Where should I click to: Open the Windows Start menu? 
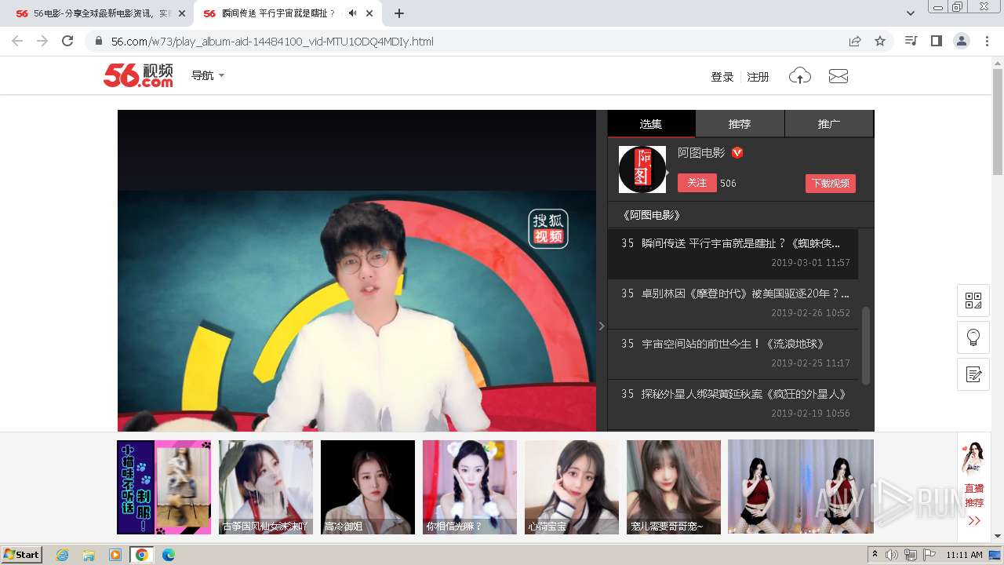(x=22, y=554)
